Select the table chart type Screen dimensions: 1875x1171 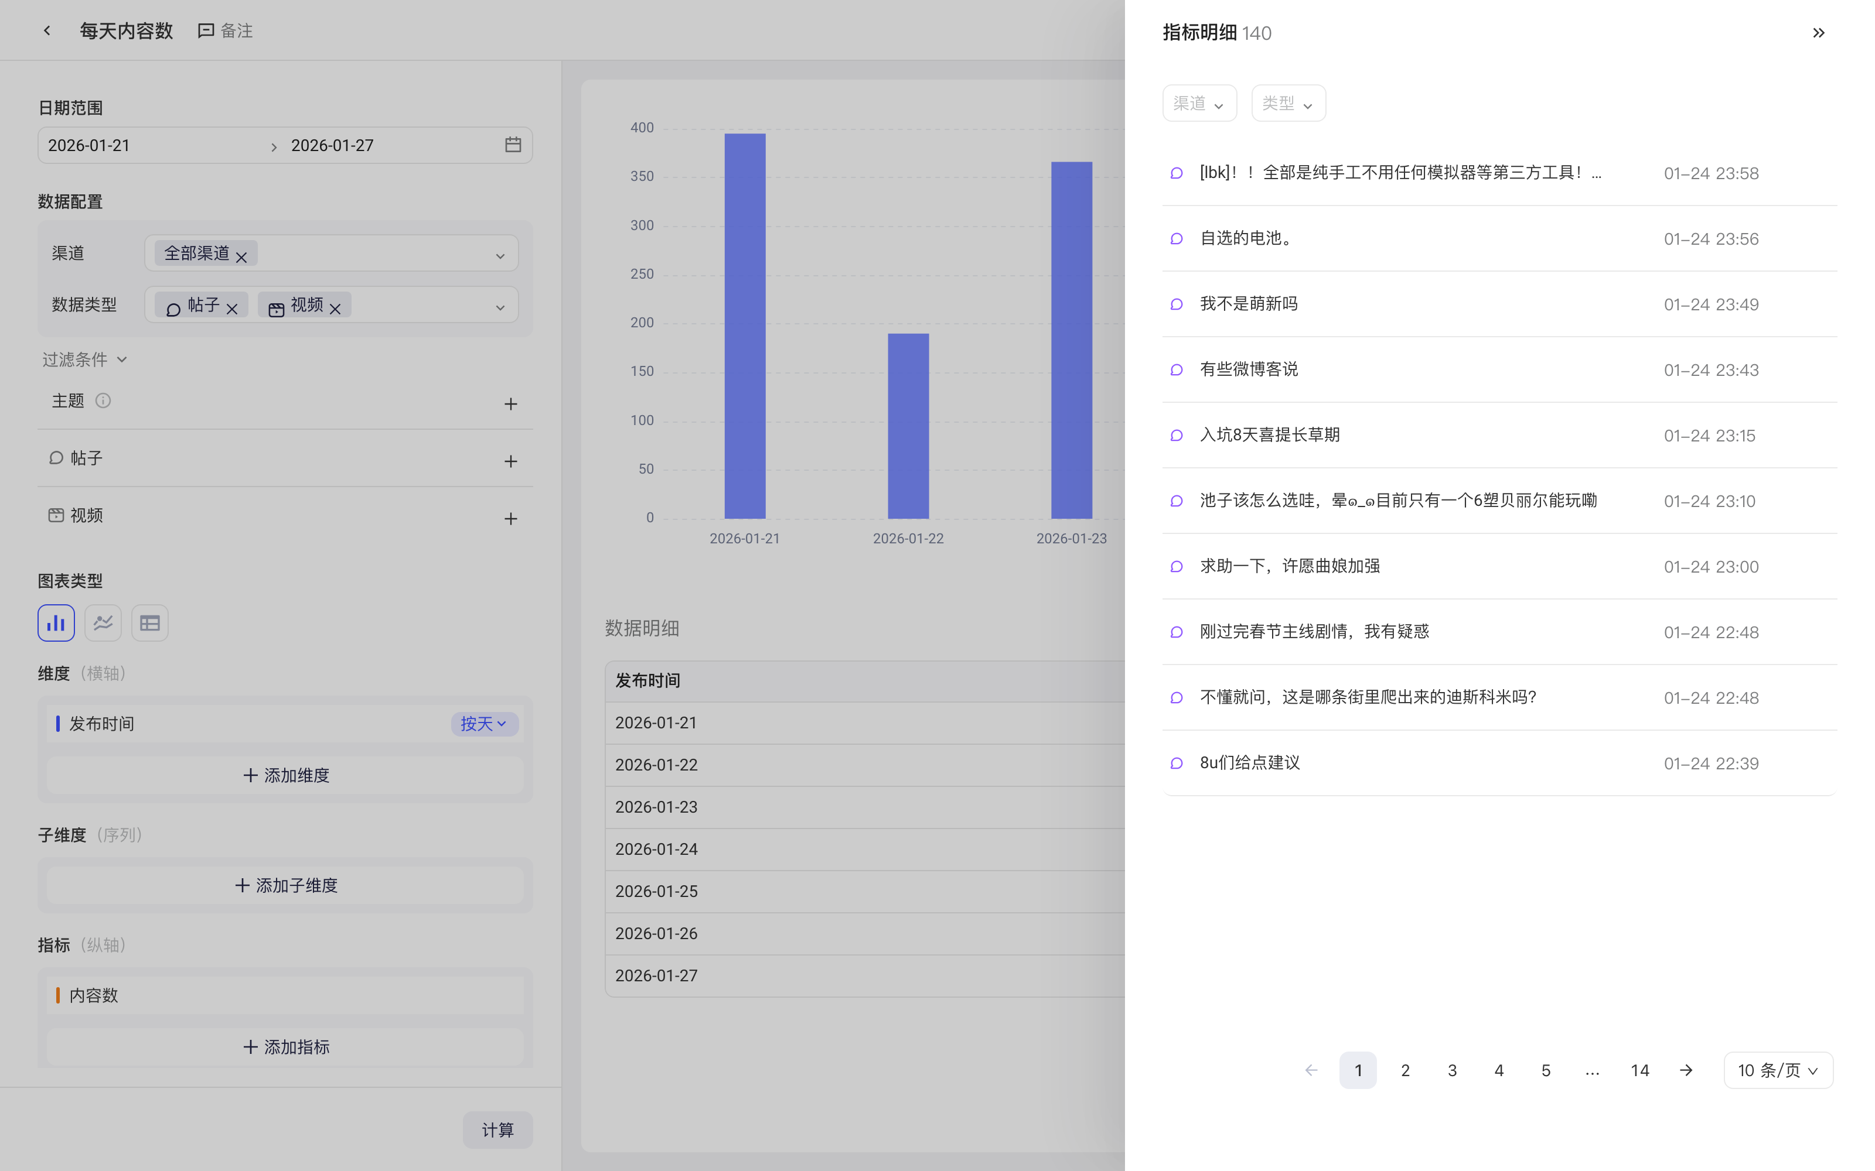149,622
